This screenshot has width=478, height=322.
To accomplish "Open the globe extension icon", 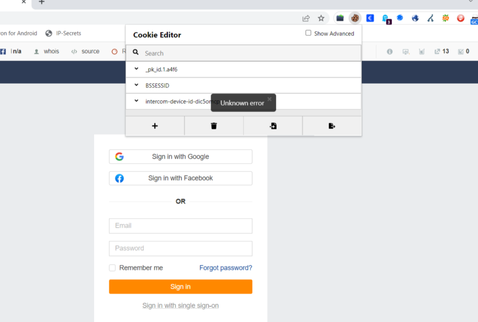I will 415,18.
